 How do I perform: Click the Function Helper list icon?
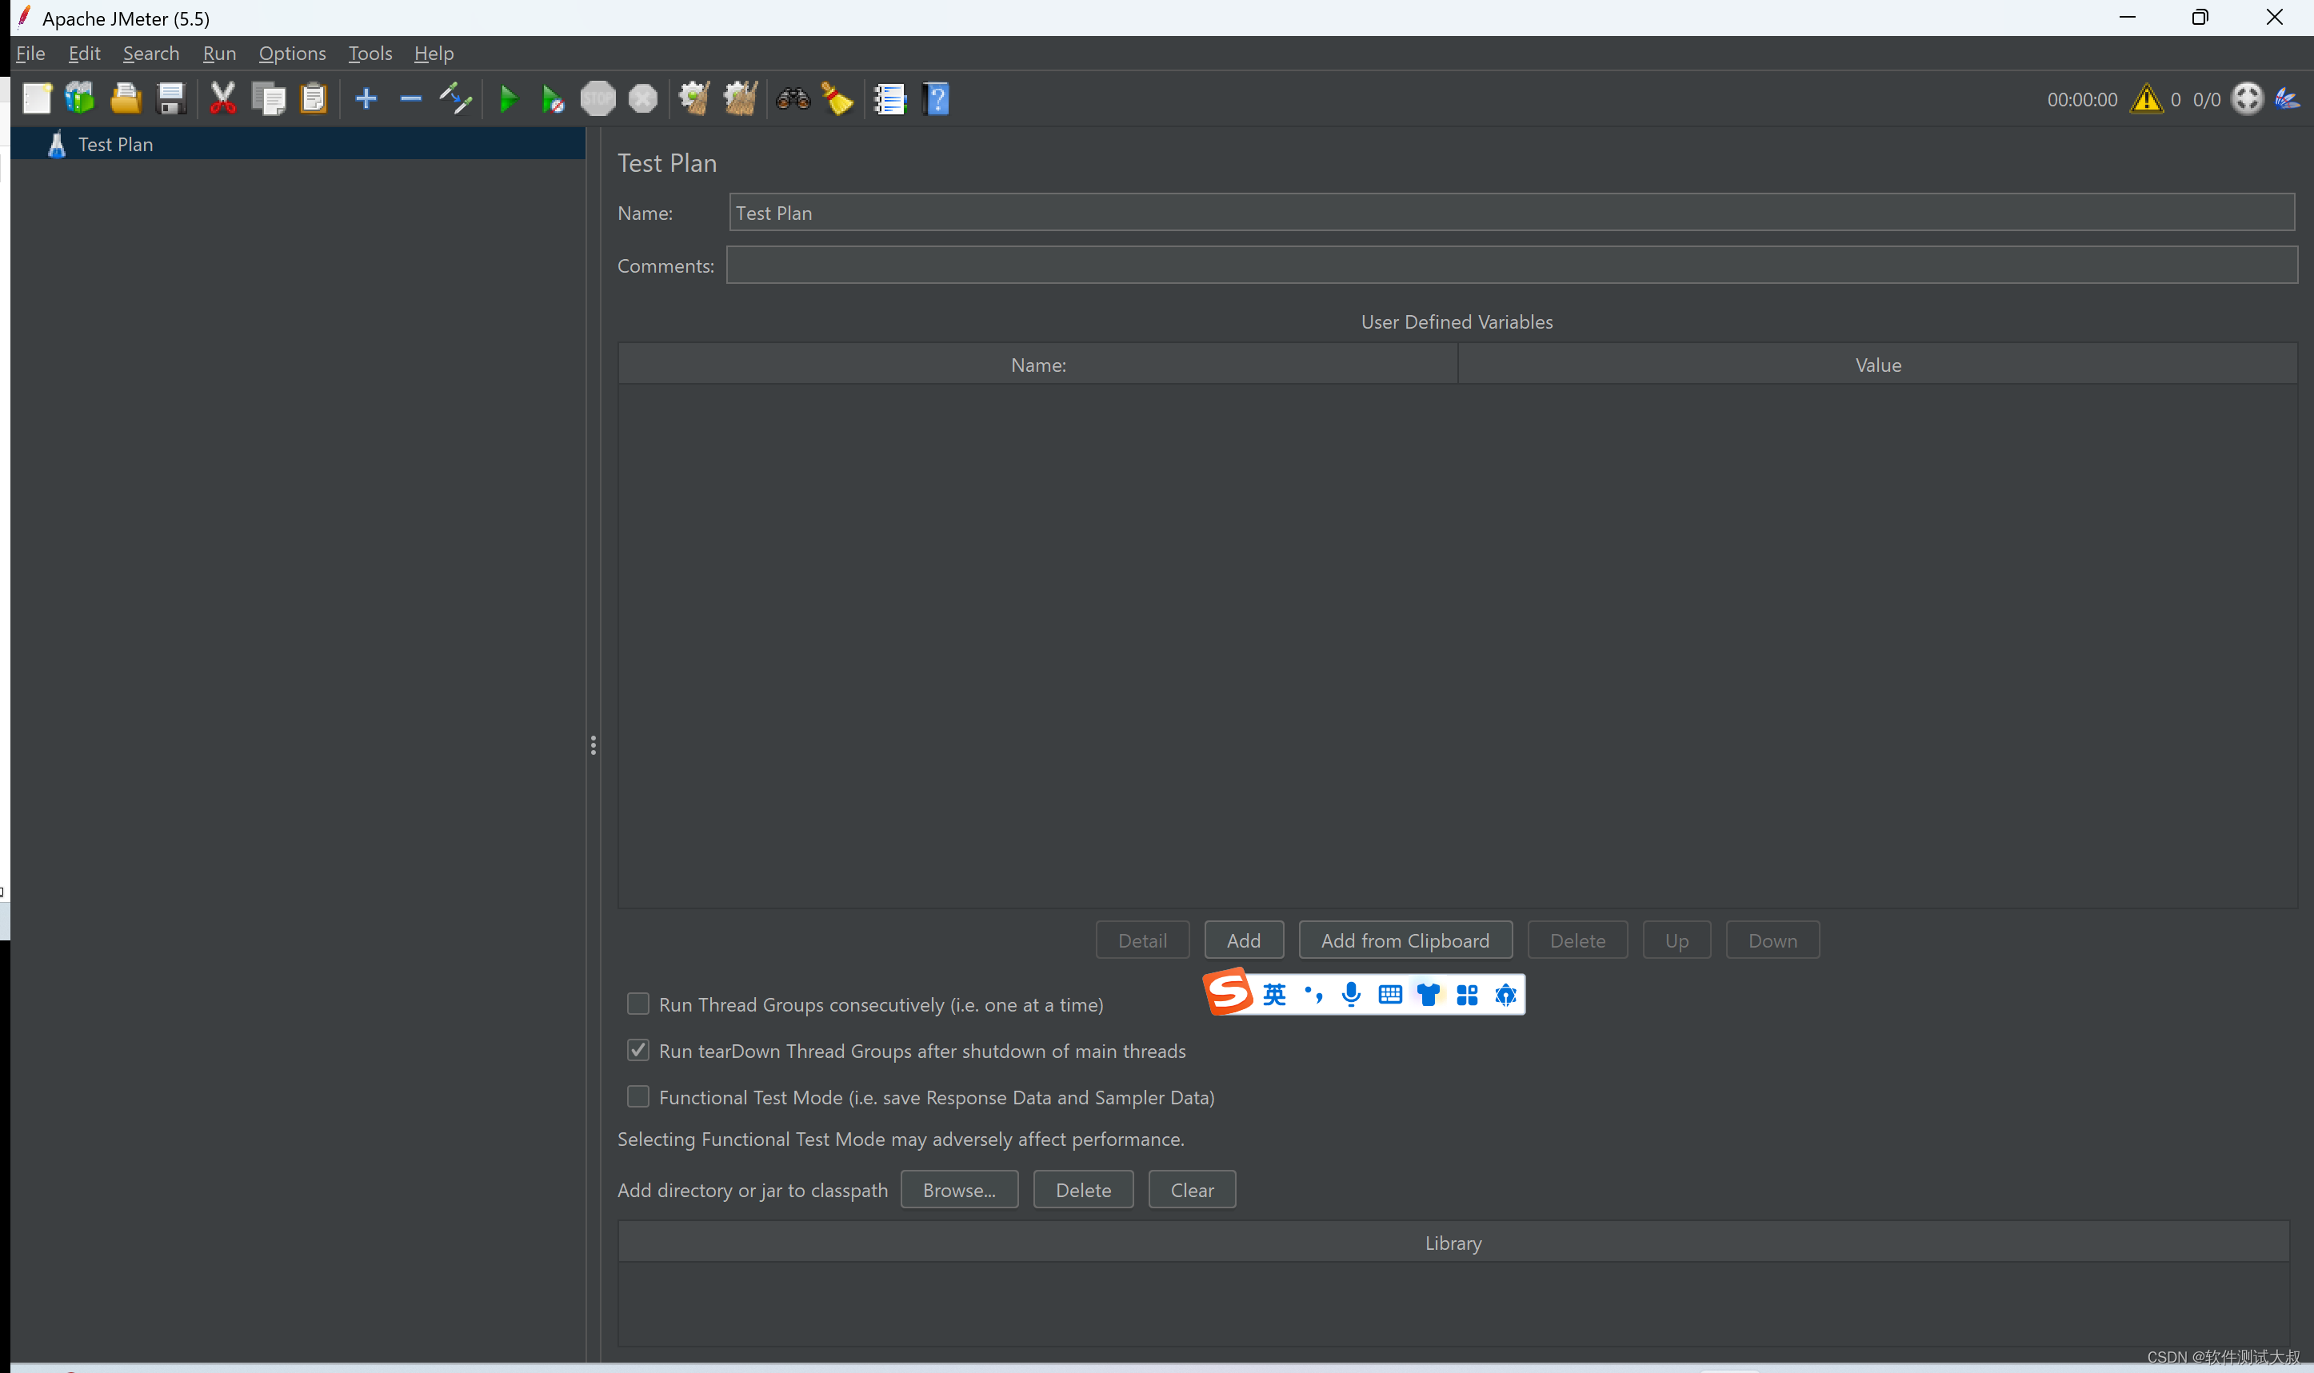[889, 98]
